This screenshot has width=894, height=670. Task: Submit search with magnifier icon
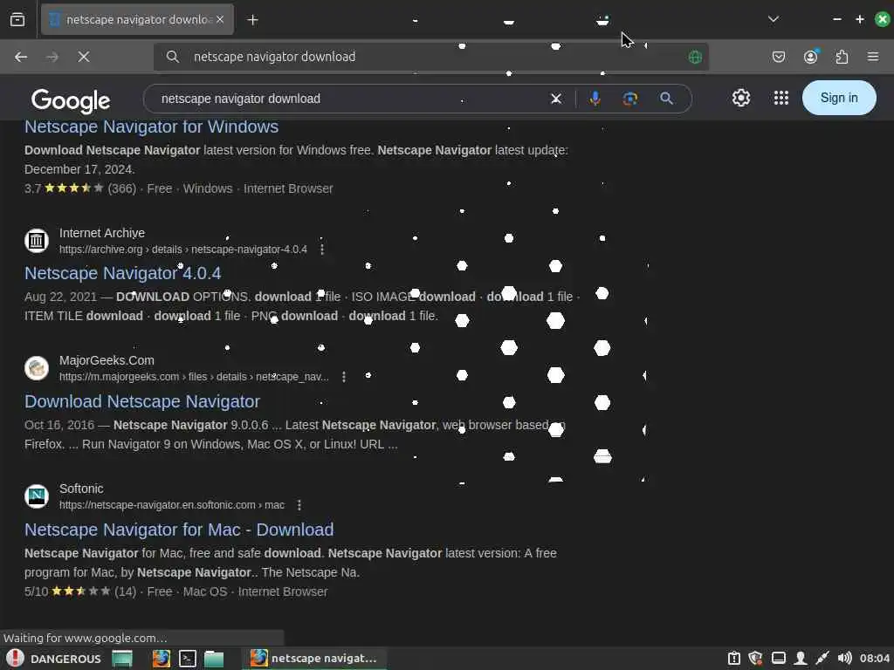[x=666, y=99]
